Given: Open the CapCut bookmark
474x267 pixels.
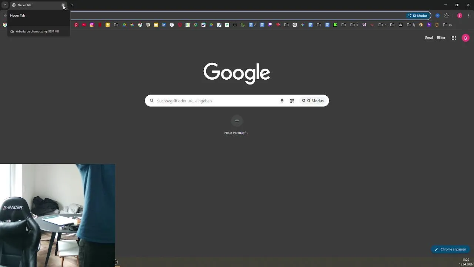Looking at the screenshot, I should point(401,25).
